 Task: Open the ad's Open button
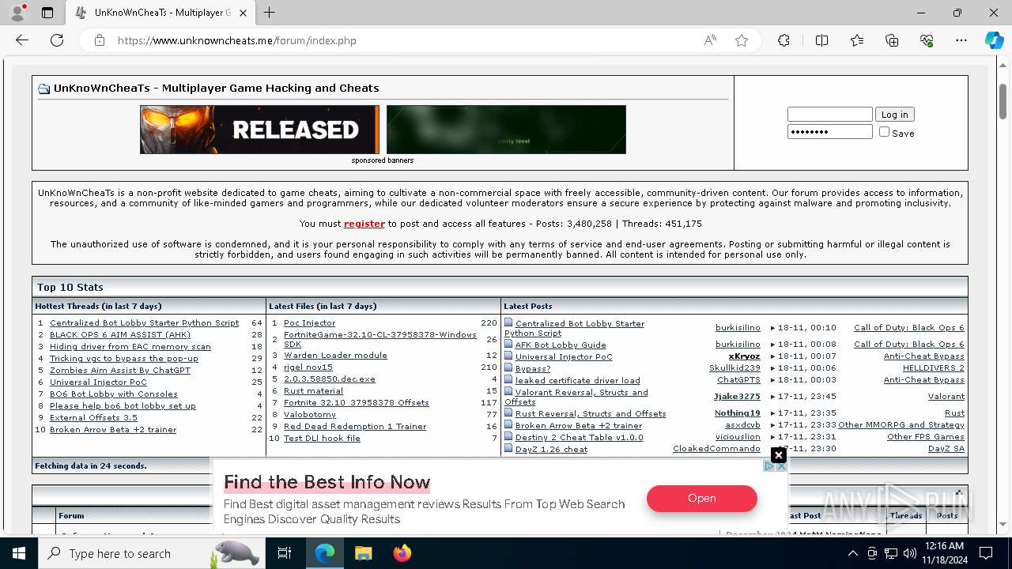701,498
